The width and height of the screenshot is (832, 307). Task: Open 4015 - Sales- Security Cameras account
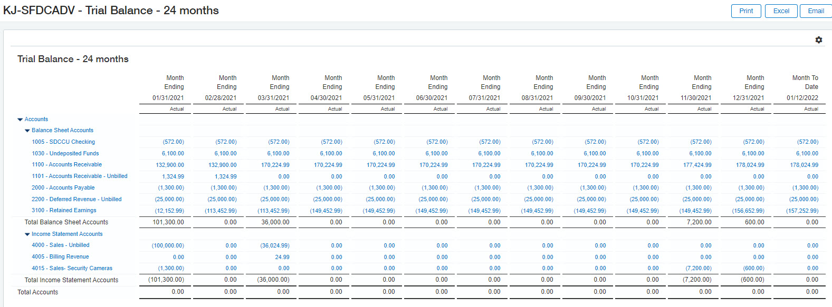[x=72, y=269]
